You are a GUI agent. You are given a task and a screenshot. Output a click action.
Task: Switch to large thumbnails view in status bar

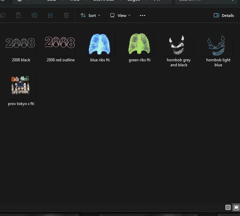[x=236, y=207]
